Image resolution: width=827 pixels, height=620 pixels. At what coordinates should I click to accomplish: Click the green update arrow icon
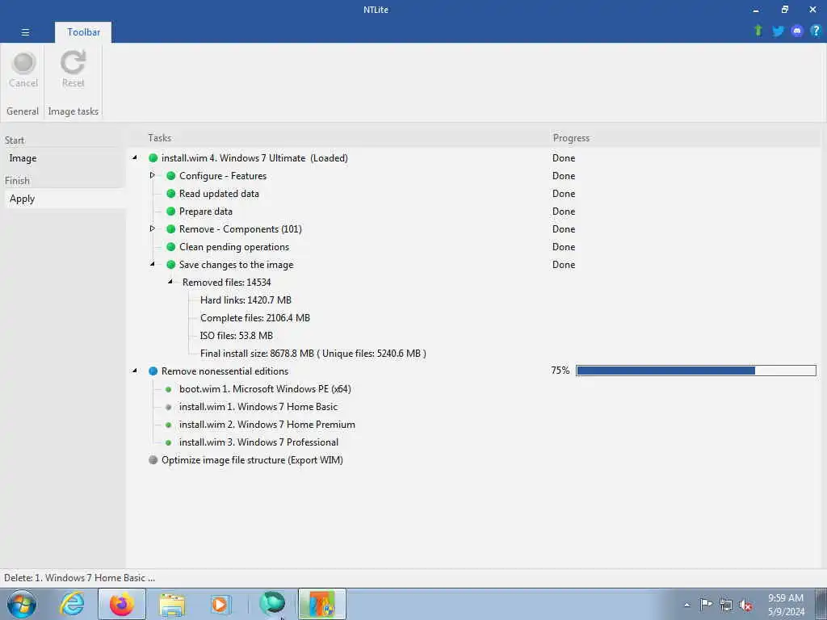(758, 31)
